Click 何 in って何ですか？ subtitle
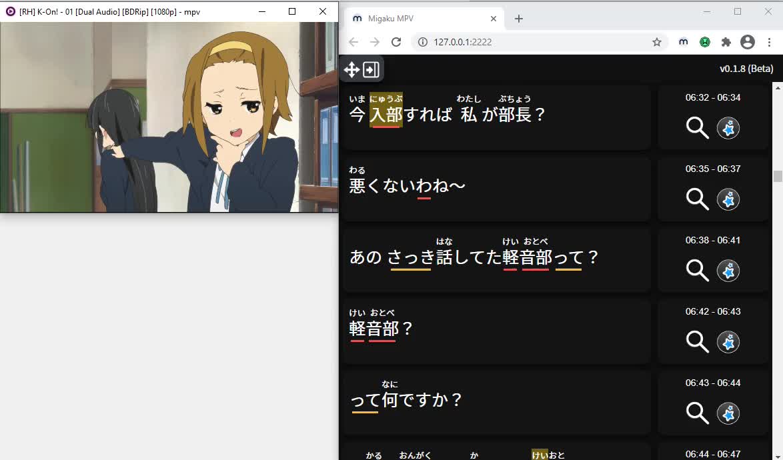The width and height of the screenshot is (783, 460). 389,400
